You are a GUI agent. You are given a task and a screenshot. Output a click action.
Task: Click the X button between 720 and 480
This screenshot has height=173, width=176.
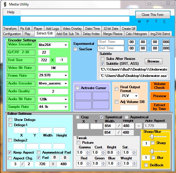point(53,164)
